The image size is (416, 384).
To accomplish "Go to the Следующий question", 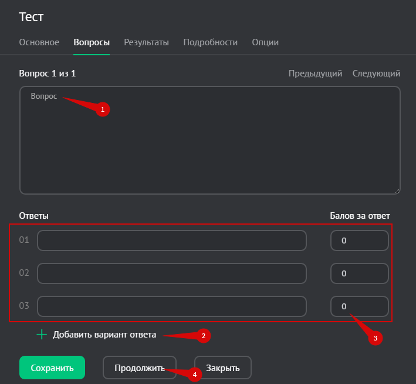I will click(x=376, y=74).
